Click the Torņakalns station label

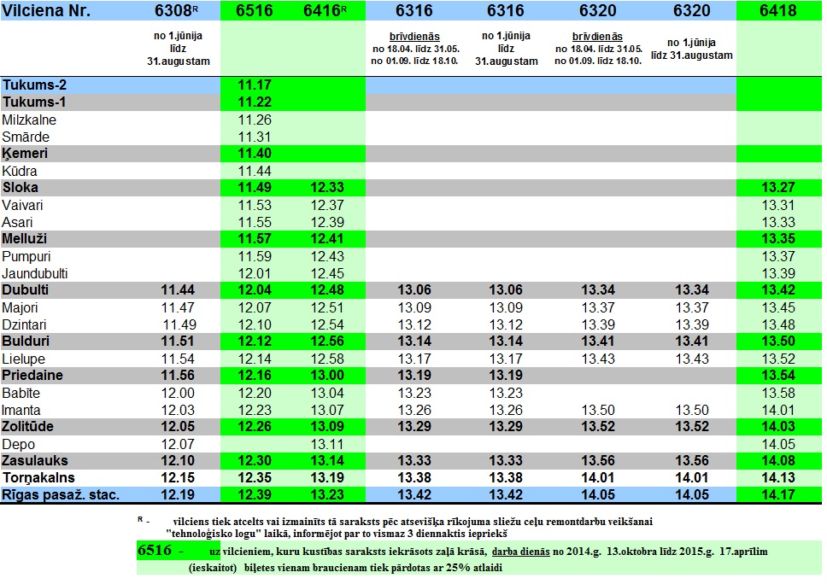point(38,478)
